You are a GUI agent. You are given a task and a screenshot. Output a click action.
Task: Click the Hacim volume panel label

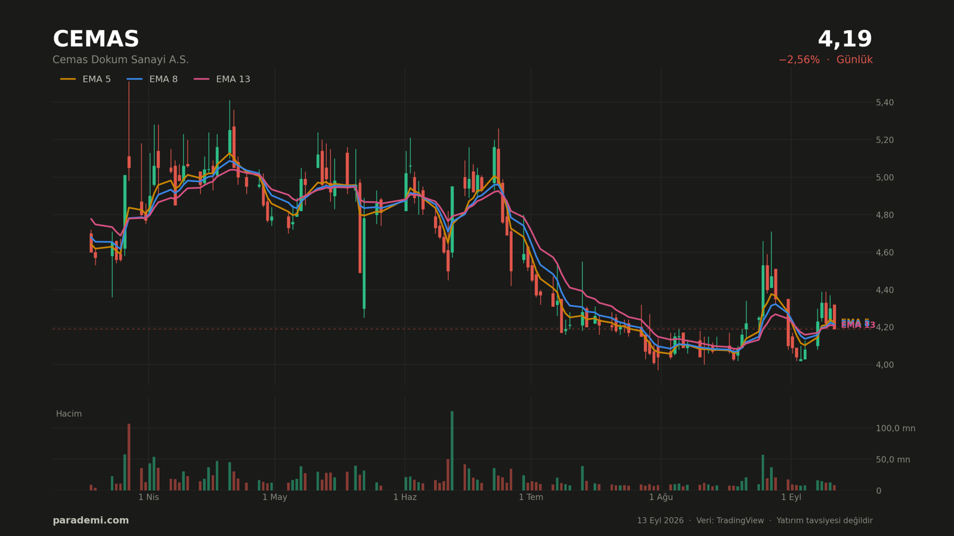pos(69,414)
